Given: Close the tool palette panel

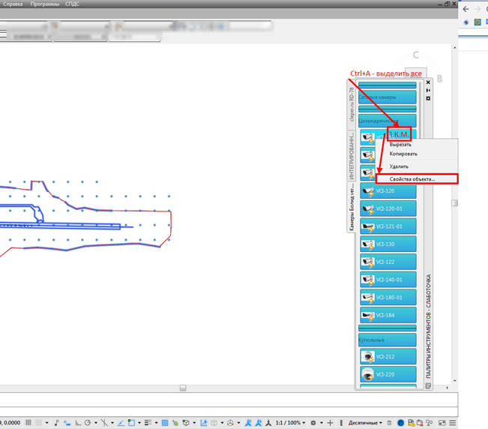Looking at the screenshot, I should (428, 82).
